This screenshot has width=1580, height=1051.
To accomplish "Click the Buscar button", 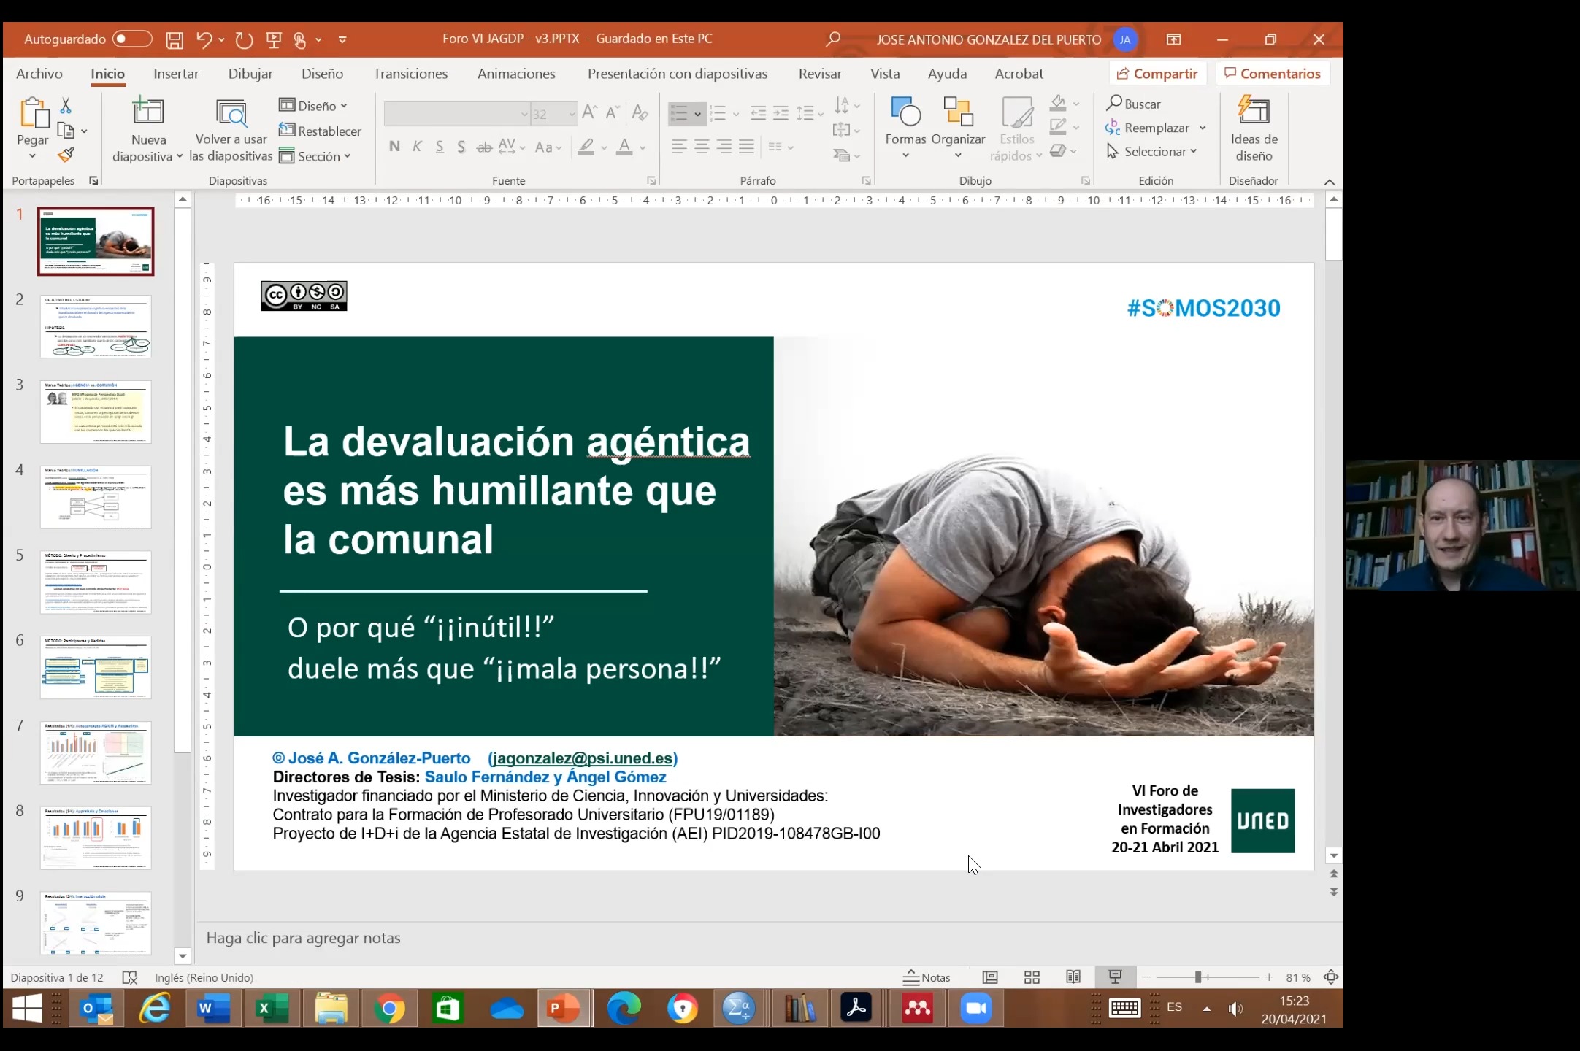I will coord(1133,104).
